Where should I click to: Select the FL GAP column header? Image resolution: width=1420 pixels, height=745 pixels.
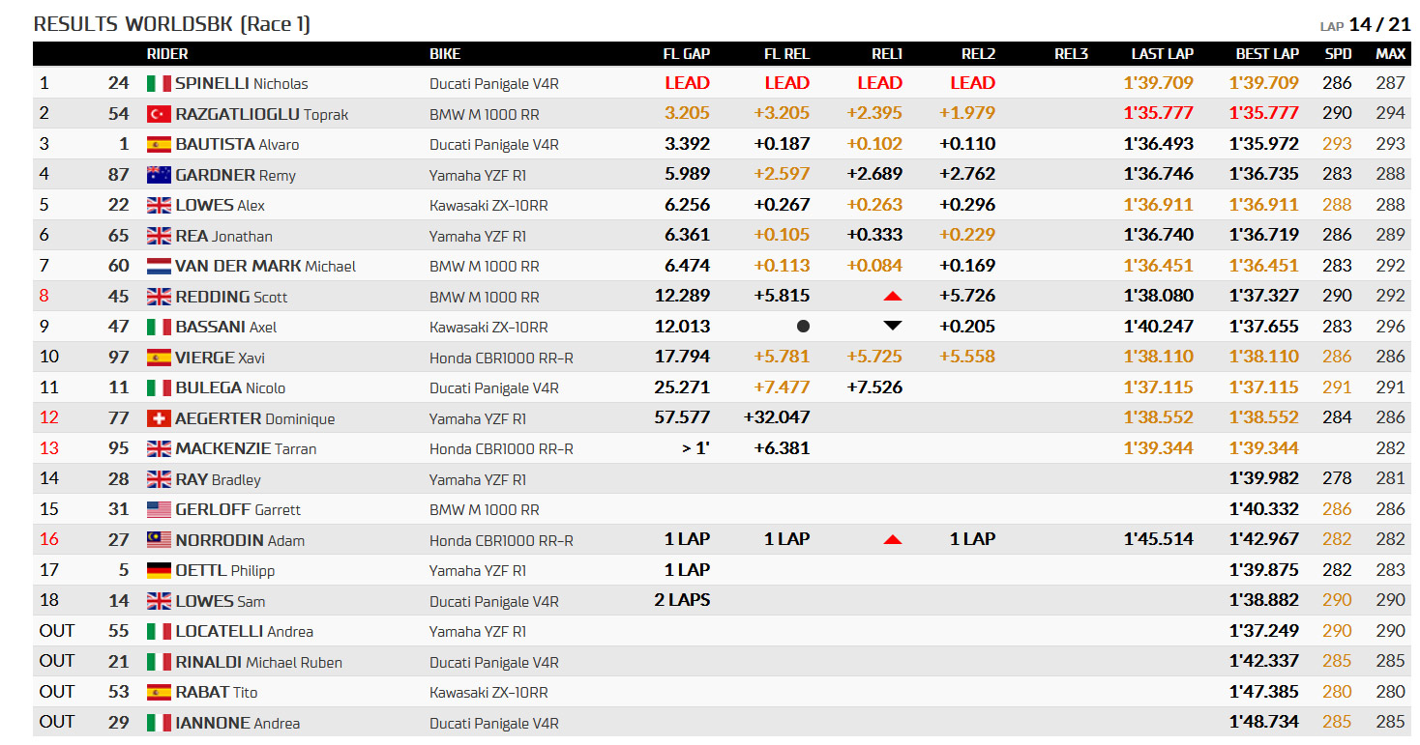[x=686, y=54]
